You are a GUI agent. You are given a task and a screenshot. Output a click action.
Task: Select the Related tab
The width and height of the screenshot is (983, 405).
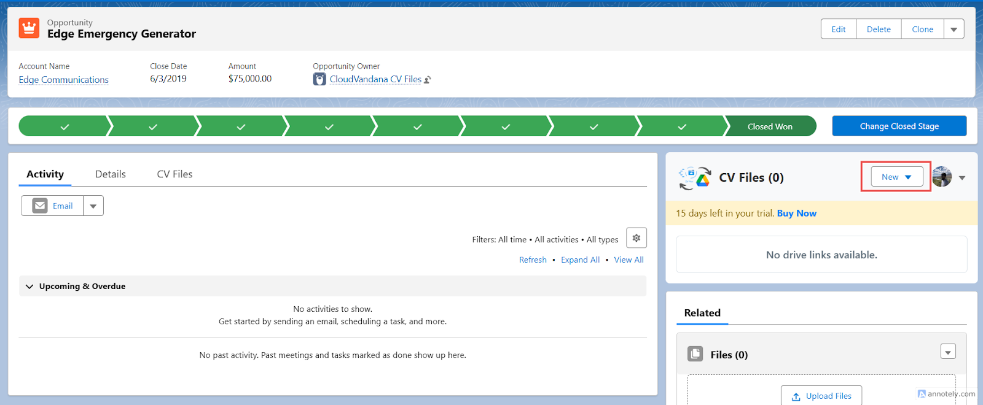(702, 313)
